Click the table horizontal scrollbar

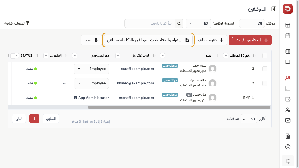[179, 107]
